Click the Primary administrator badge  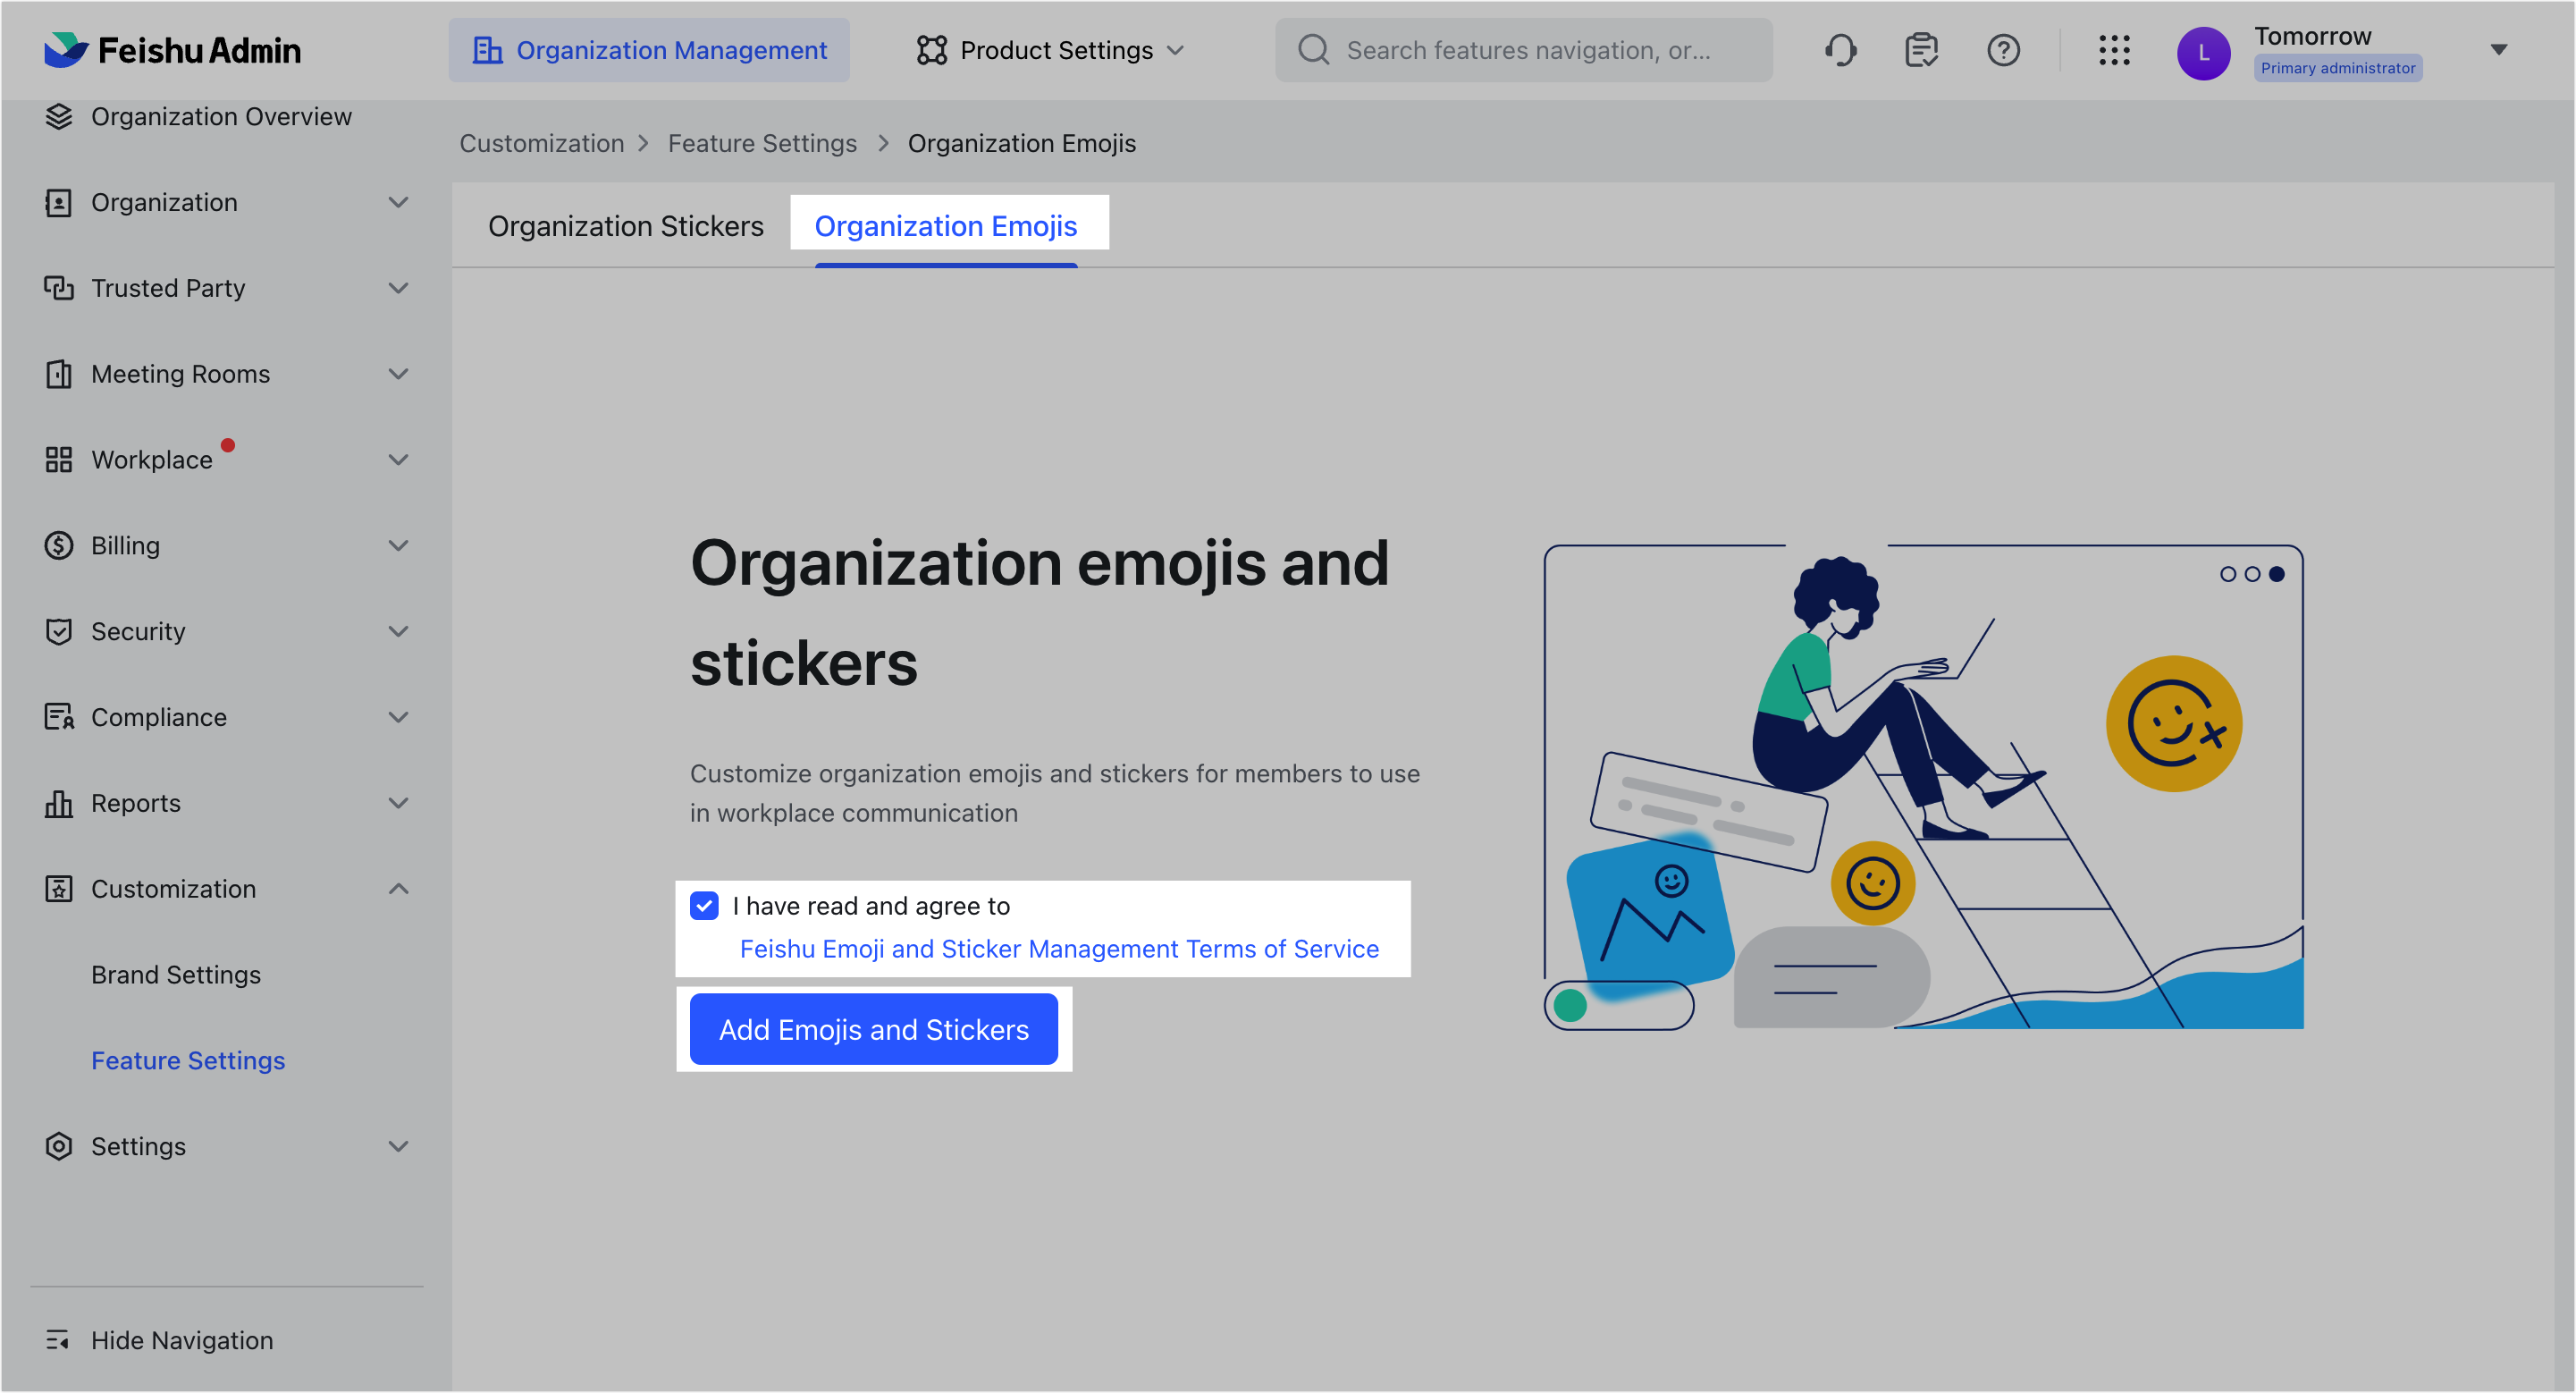point(2338,68)
